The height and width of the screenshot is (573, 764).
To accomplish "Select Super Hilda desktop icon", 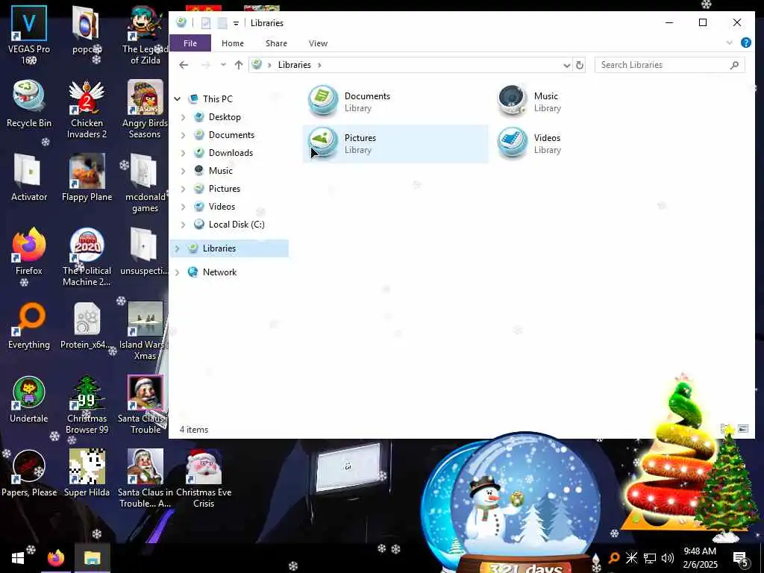I will (x=87, y=473).
